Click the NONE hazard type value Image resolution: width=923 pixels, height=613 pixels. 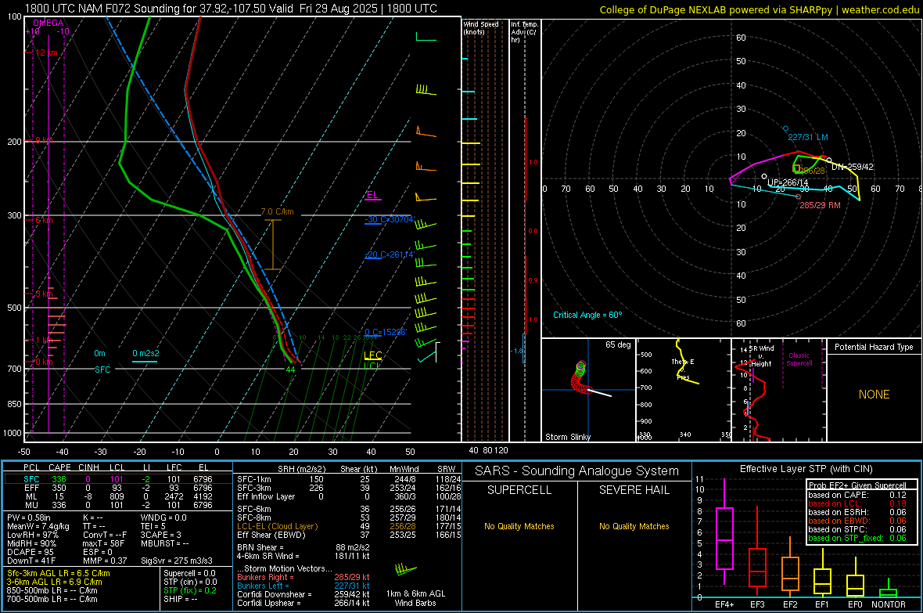(875, 395)
